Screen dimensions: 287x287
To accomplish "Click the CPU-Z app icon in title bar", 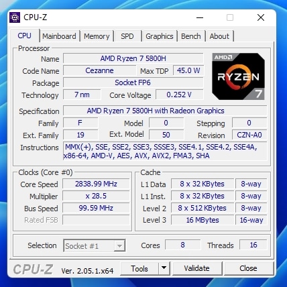I will tap(15, 17).
